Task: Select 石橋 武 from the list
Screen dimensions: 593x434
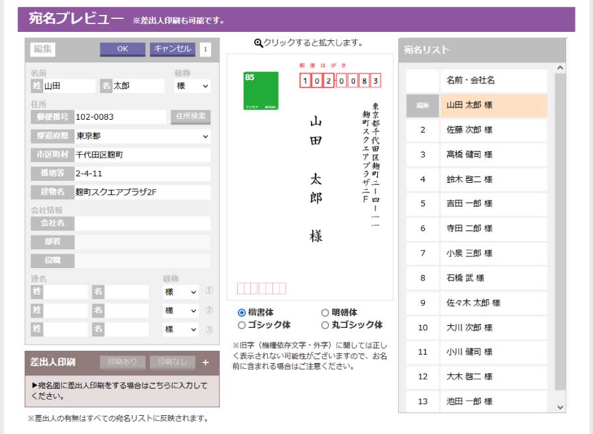Action: click(493, 278)
